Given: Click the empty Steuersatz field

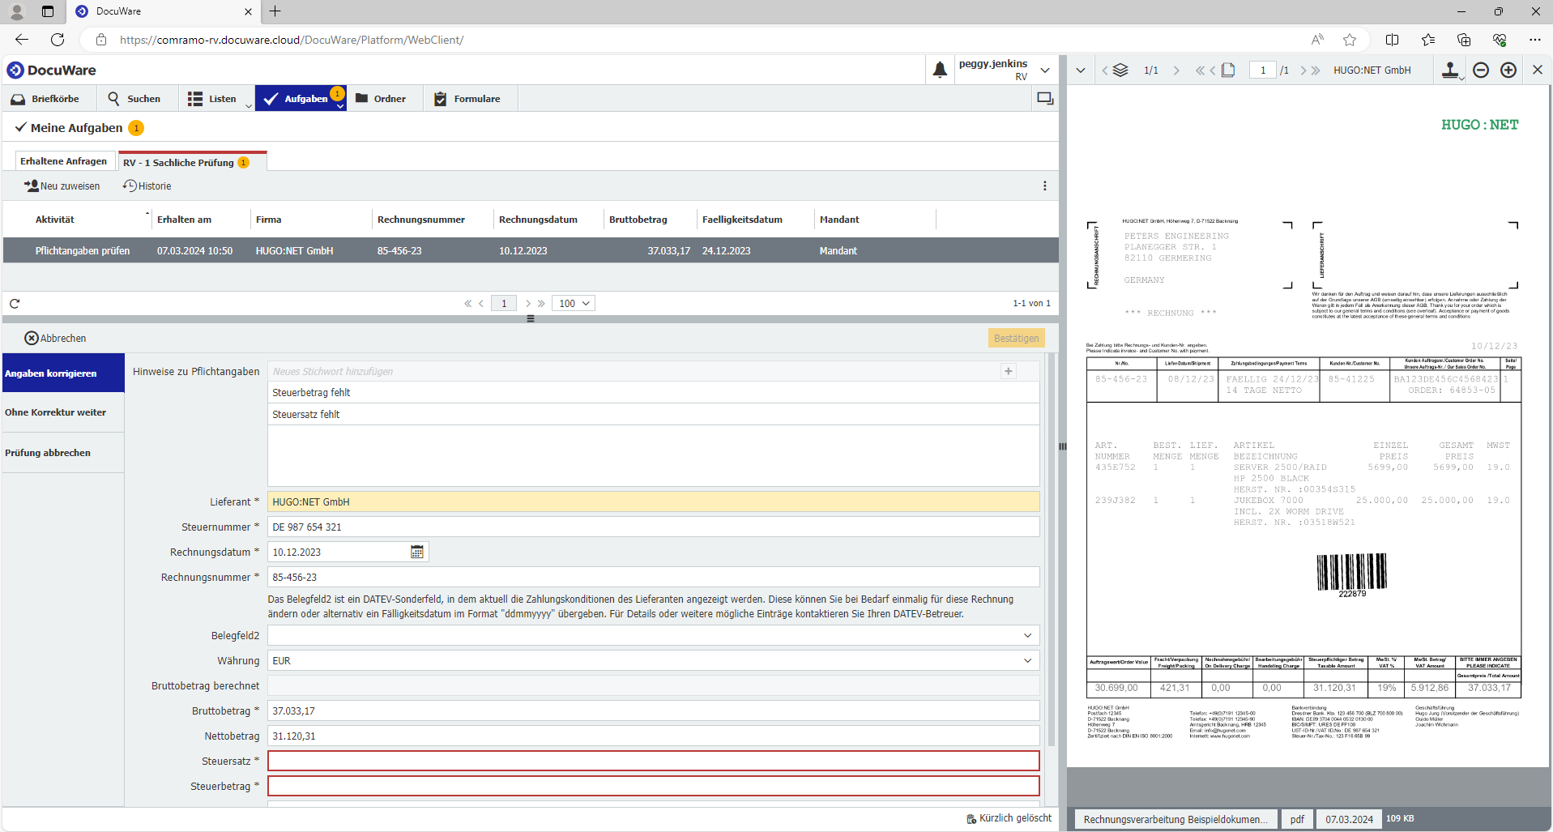Looking at the screenshot, I should pos(654,762).
